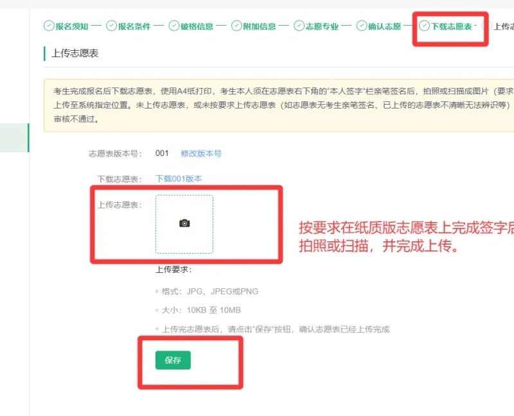Image resolution: width=514 pixels, height=416 pixels.
Task: Click the camera icon to upload 志愿表
Action: tap(184, 223)
